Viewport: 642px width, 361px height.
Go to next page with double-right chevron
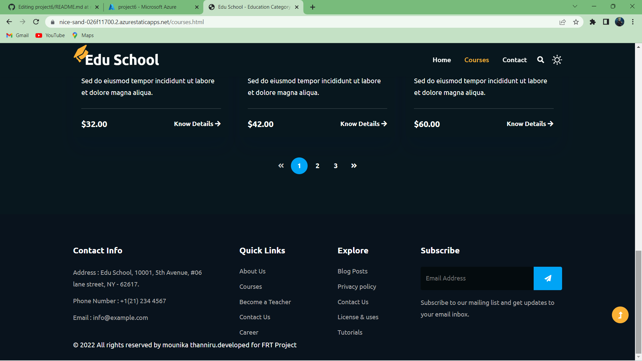(x=354, y=166)
